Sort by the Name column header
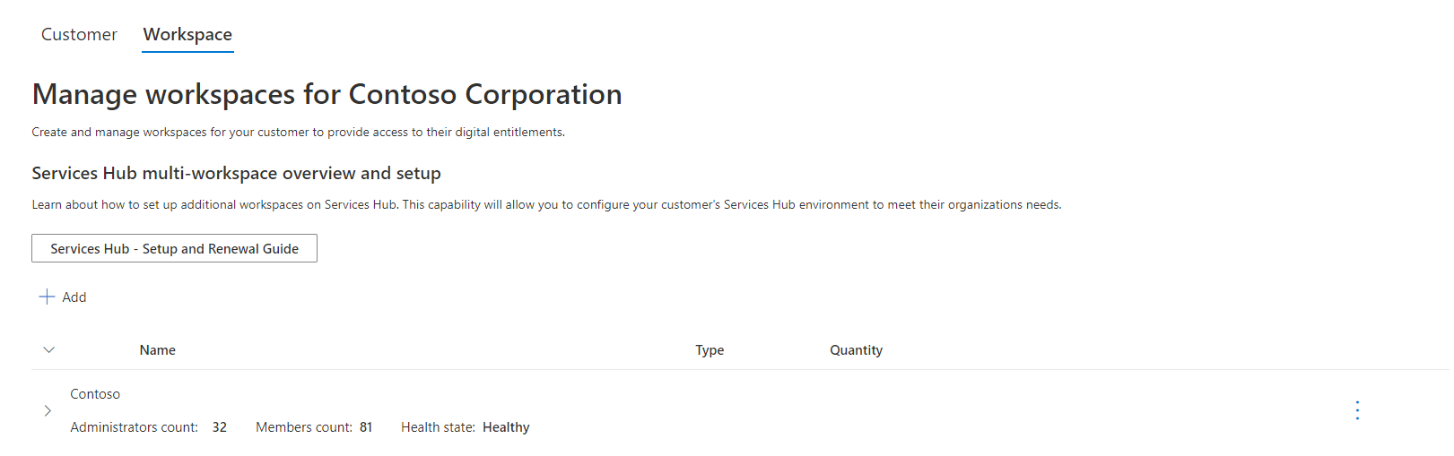The height and width of the screenshot is (456, 1454). (x=158, y=350)
